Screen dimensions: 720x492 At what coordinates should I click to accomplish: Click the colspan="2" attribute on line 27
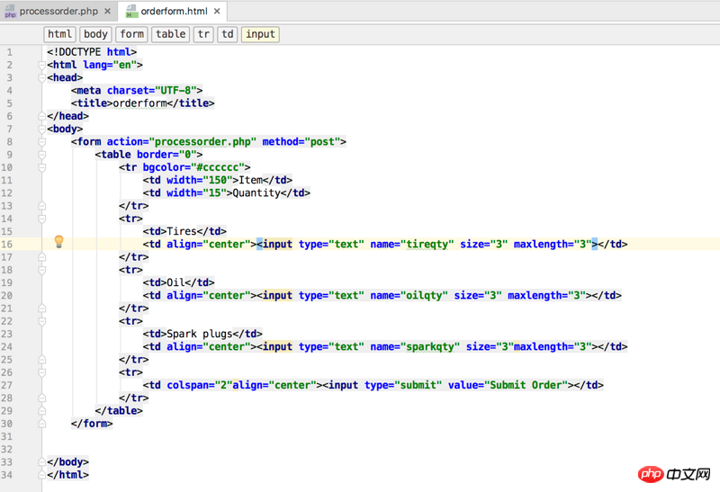pos(200,385)
